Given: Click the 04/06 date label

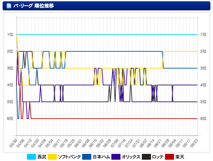Looking at the screenshot, I should click(x=20, y=143).
